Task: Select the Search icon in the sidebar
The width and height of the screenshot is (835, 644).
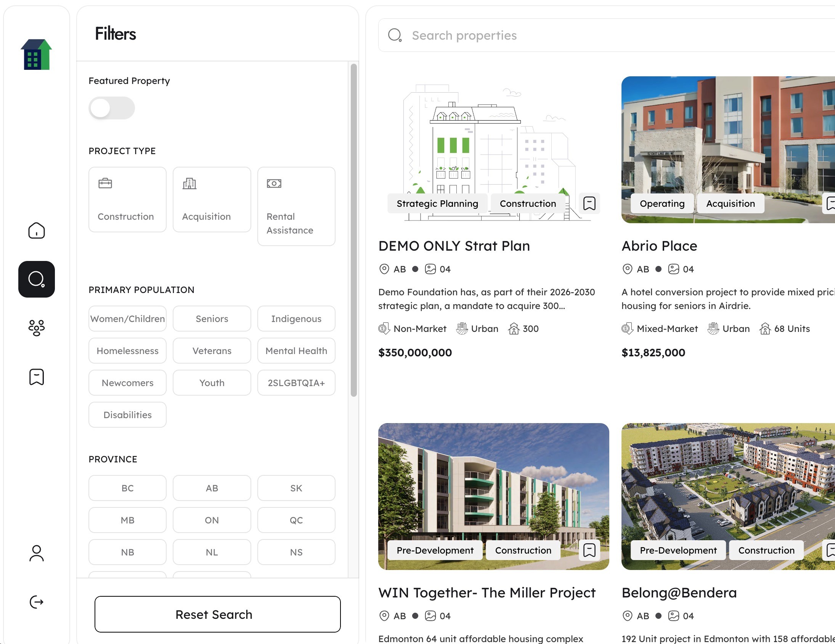Action: (36, 279)
